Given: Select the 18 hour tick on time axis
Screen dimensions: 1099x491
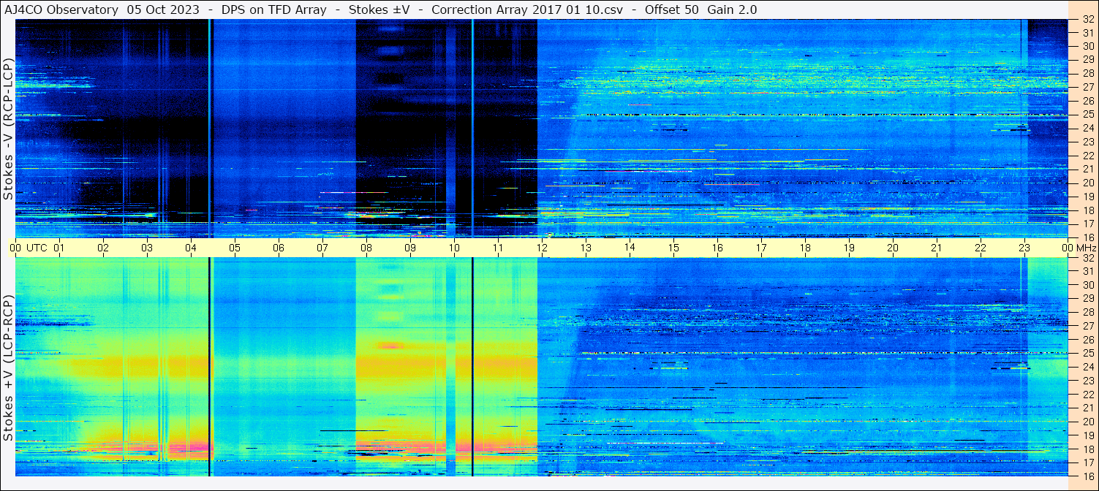Looking at the screenshot, I should (805, 248).
